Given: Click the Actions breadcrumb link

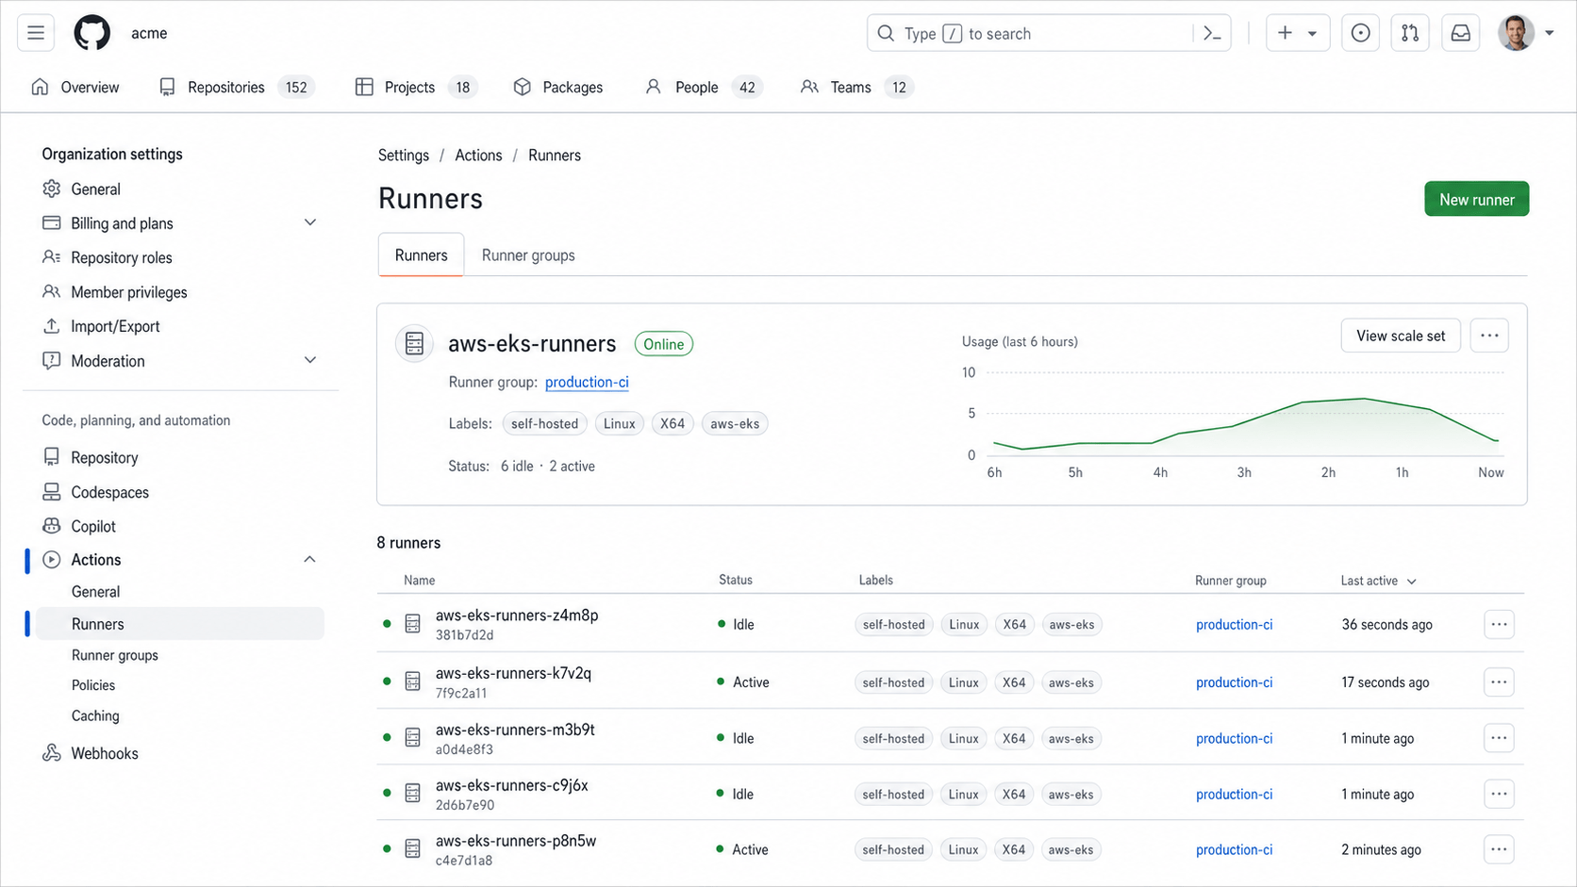Looking at the screenshot, I should 478,156.
